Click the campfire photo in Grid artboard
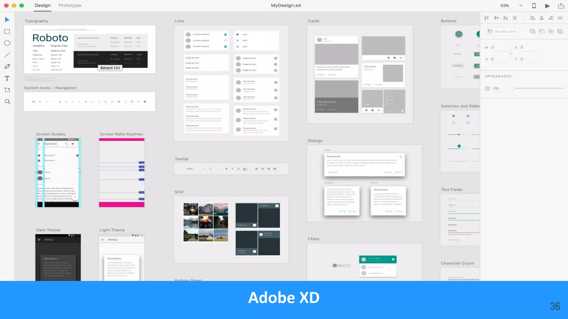This screenshot has height=319, width=568. point(206,222)
